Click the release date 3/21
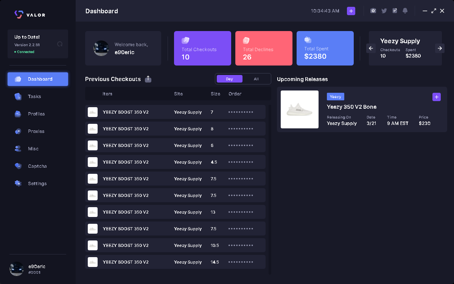The height and width of the screenshot is (284, 454). click(x=372, y=123)
